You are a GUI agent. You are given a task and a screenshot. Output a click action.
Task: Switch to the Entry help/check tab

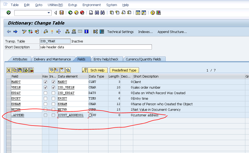107,59
